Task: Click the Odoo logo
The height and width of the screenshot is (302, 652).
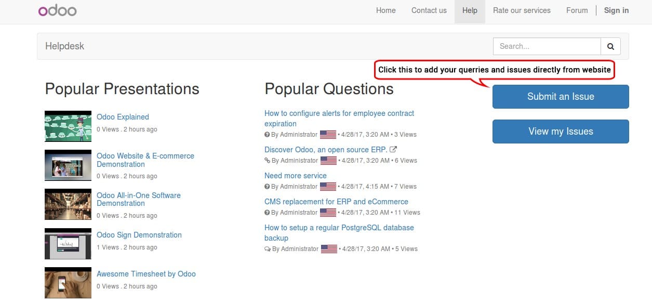Action: click(58, 10)
